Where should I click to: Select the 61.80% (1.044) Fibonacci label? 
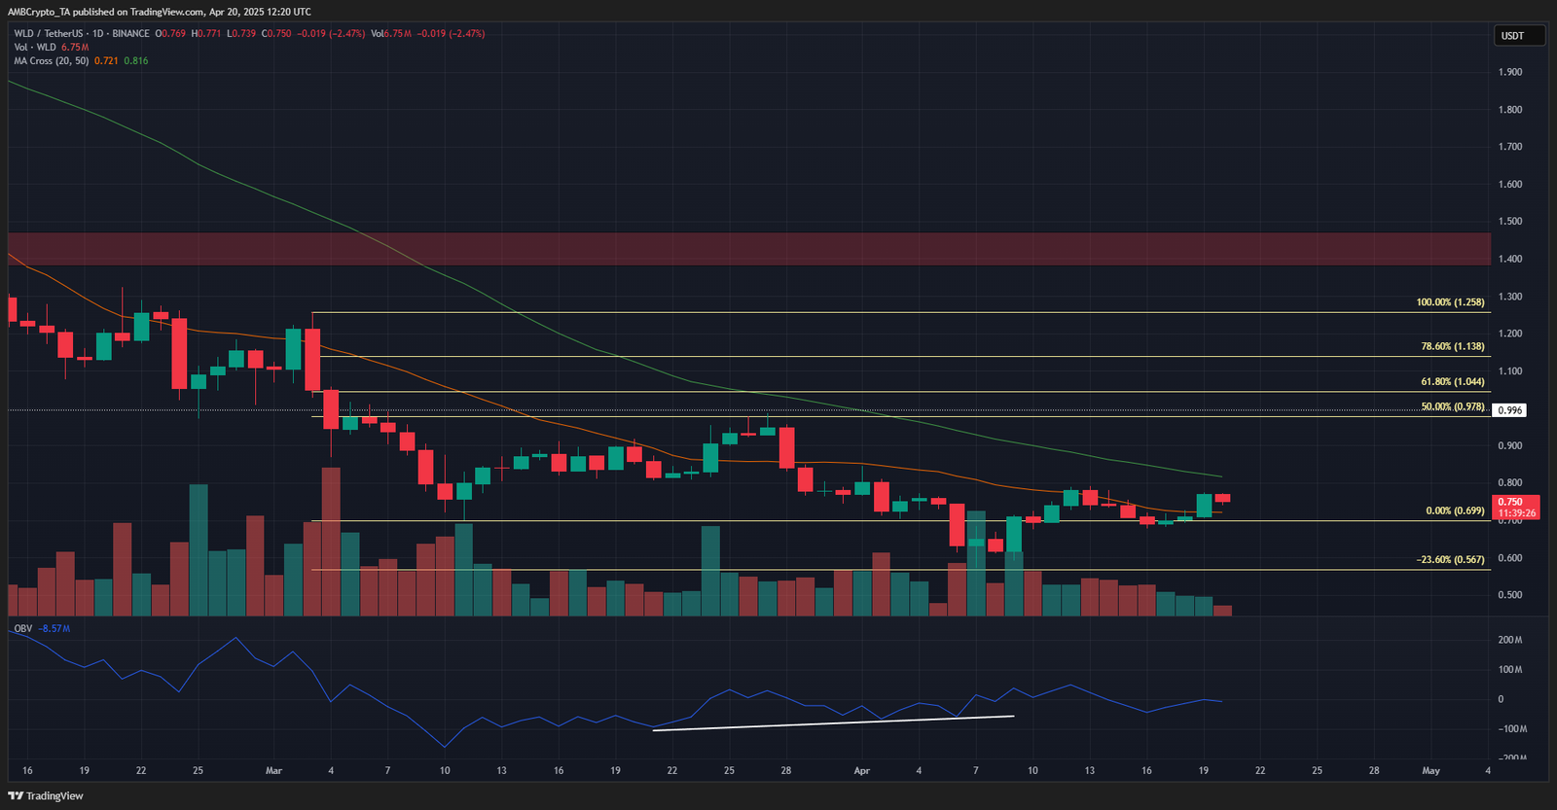[1453, 382]
